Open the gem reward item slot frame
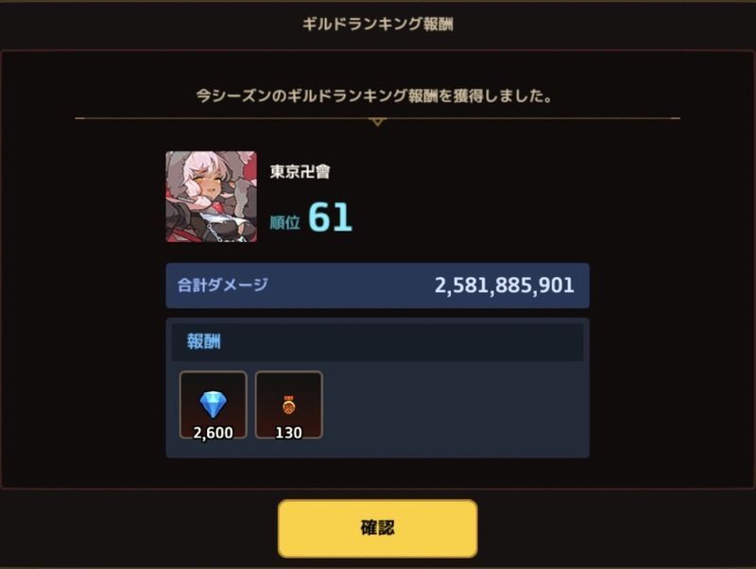 (x=214, y=405)
